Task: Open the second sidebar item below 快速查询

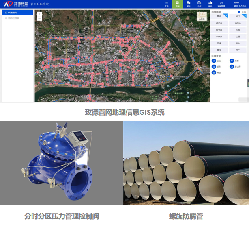Action: pyautogui.click(x=14, y=18)
